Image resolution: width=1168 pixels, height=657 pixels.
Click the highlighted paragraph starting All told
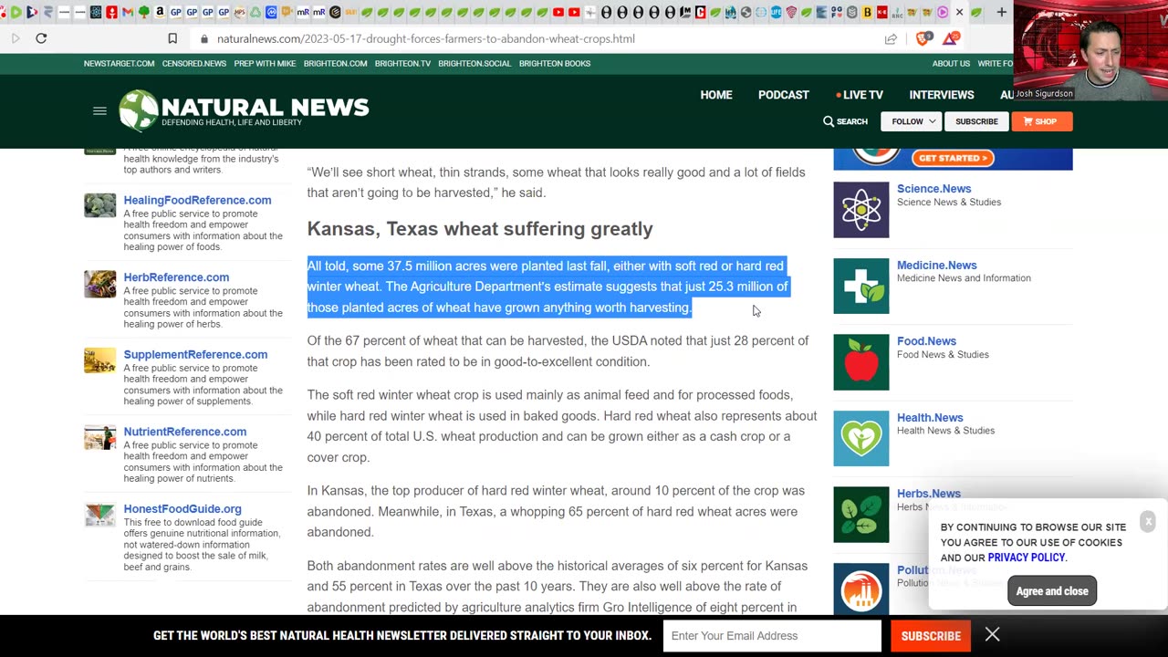click(x=547, y=287)
